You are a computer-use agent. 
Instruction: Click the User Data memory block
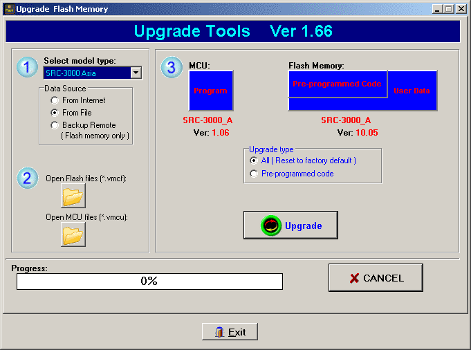point(412,91)
